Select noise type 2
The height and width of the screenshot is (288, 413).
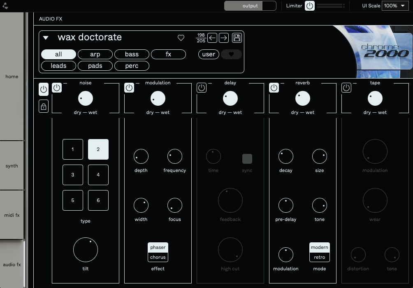point(98,149)
